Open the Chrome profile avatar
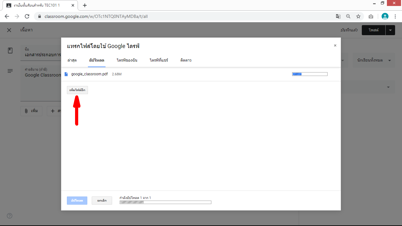The height and width of the screenshot is (226, 402). (385, 16)
